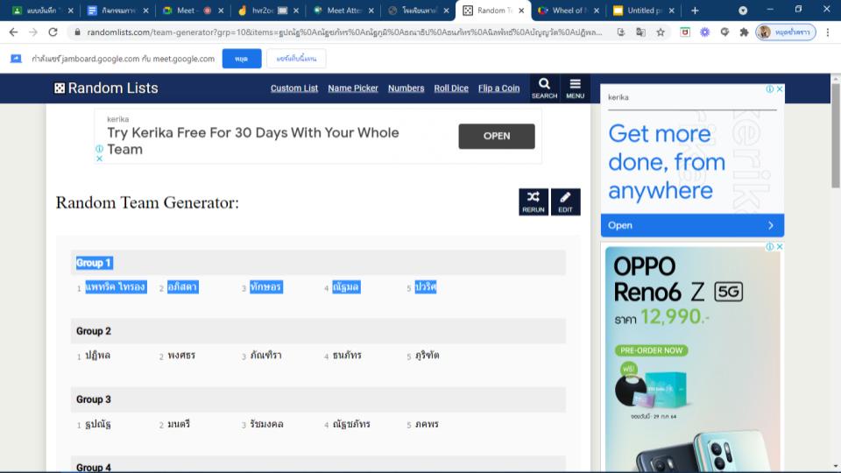The width and height of the screenshot is (841, 473).
Task: Open the Roll Dice link
Action: [451, 88]
